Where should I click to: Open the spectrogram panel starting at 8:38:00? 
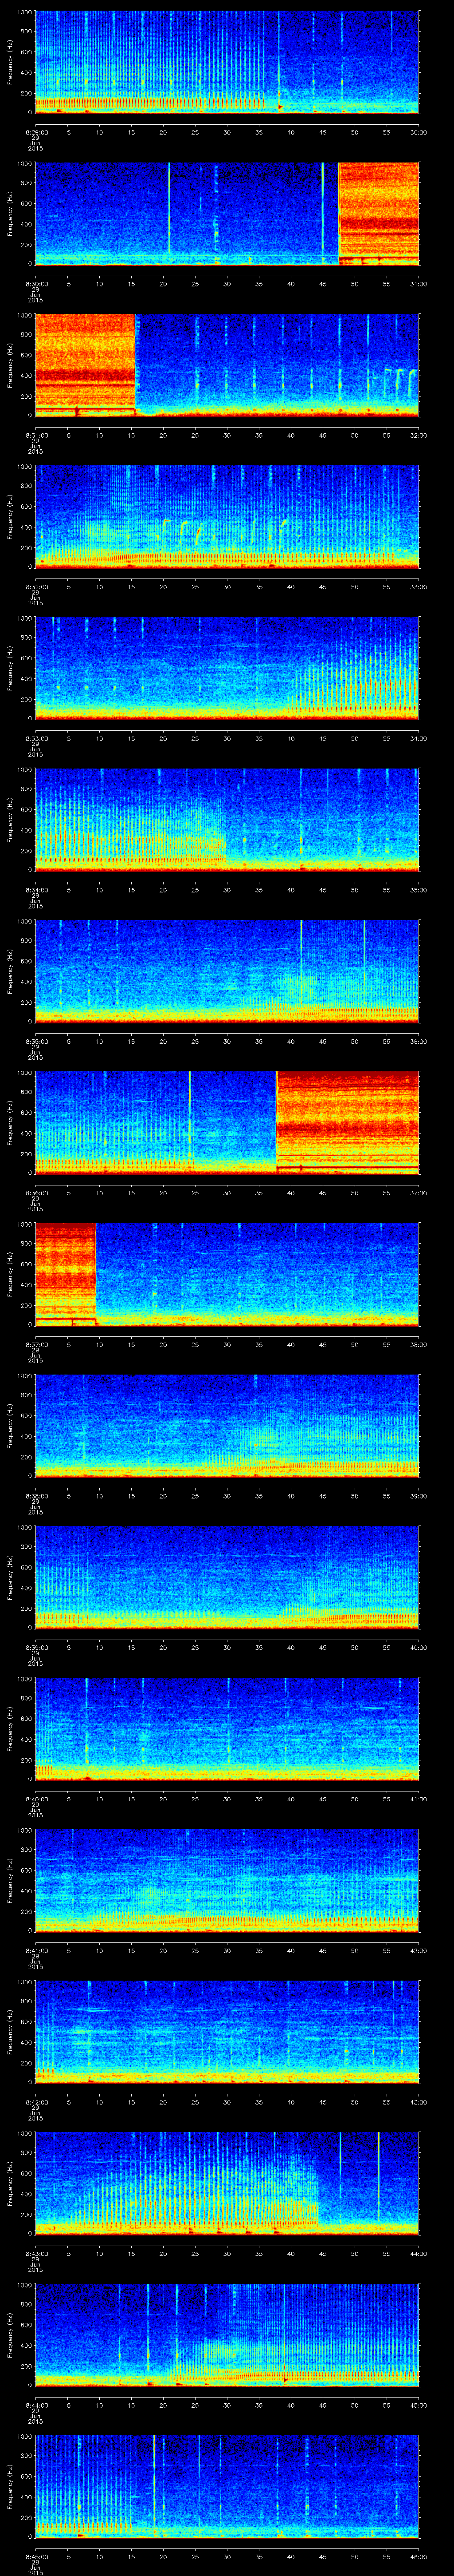[x=227, y=1425]
